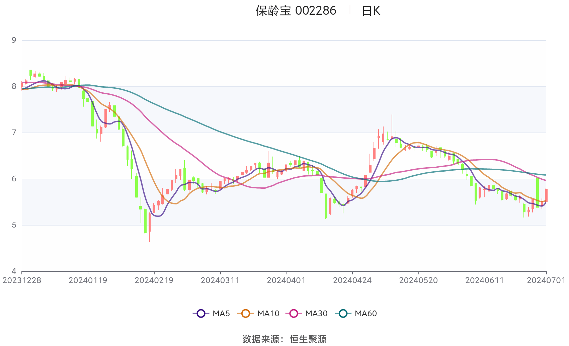The height and width of the screenshot is (346, 569).
Task: Click the y-axis value 6
Action: 14,179
